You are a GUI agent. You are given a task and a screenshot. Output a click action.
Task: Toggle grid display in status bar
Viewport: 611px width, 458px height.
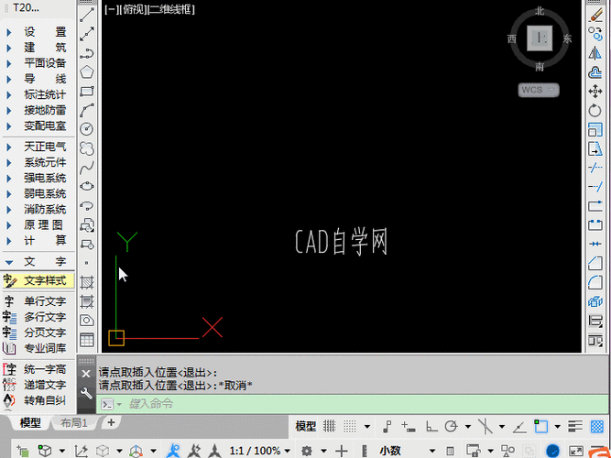329,426
